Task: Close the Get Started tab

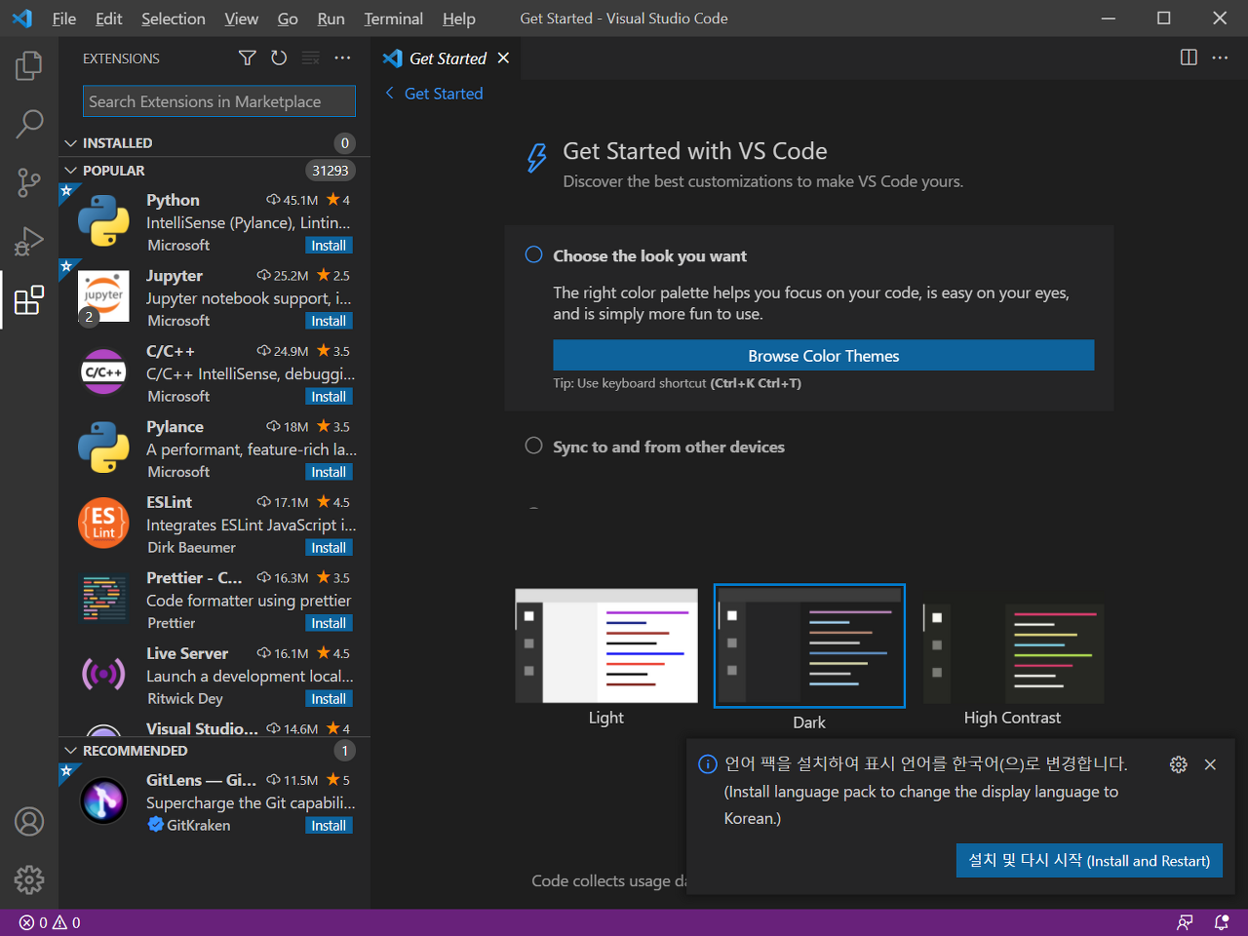Action: [503, 58]
